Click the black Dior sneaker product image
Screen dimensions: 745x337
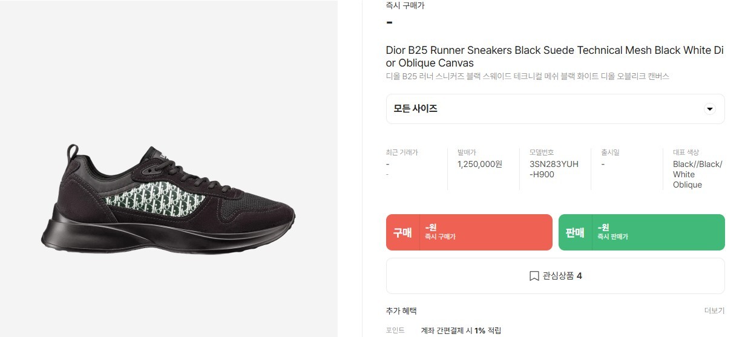[x=168, y=198]
